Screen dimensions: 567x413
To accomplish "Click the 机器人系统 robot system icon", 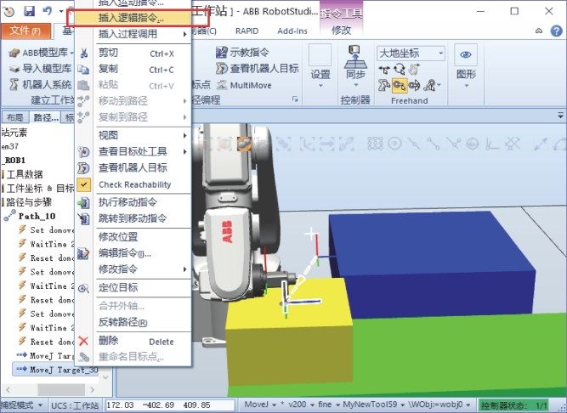I will point(14,84).
